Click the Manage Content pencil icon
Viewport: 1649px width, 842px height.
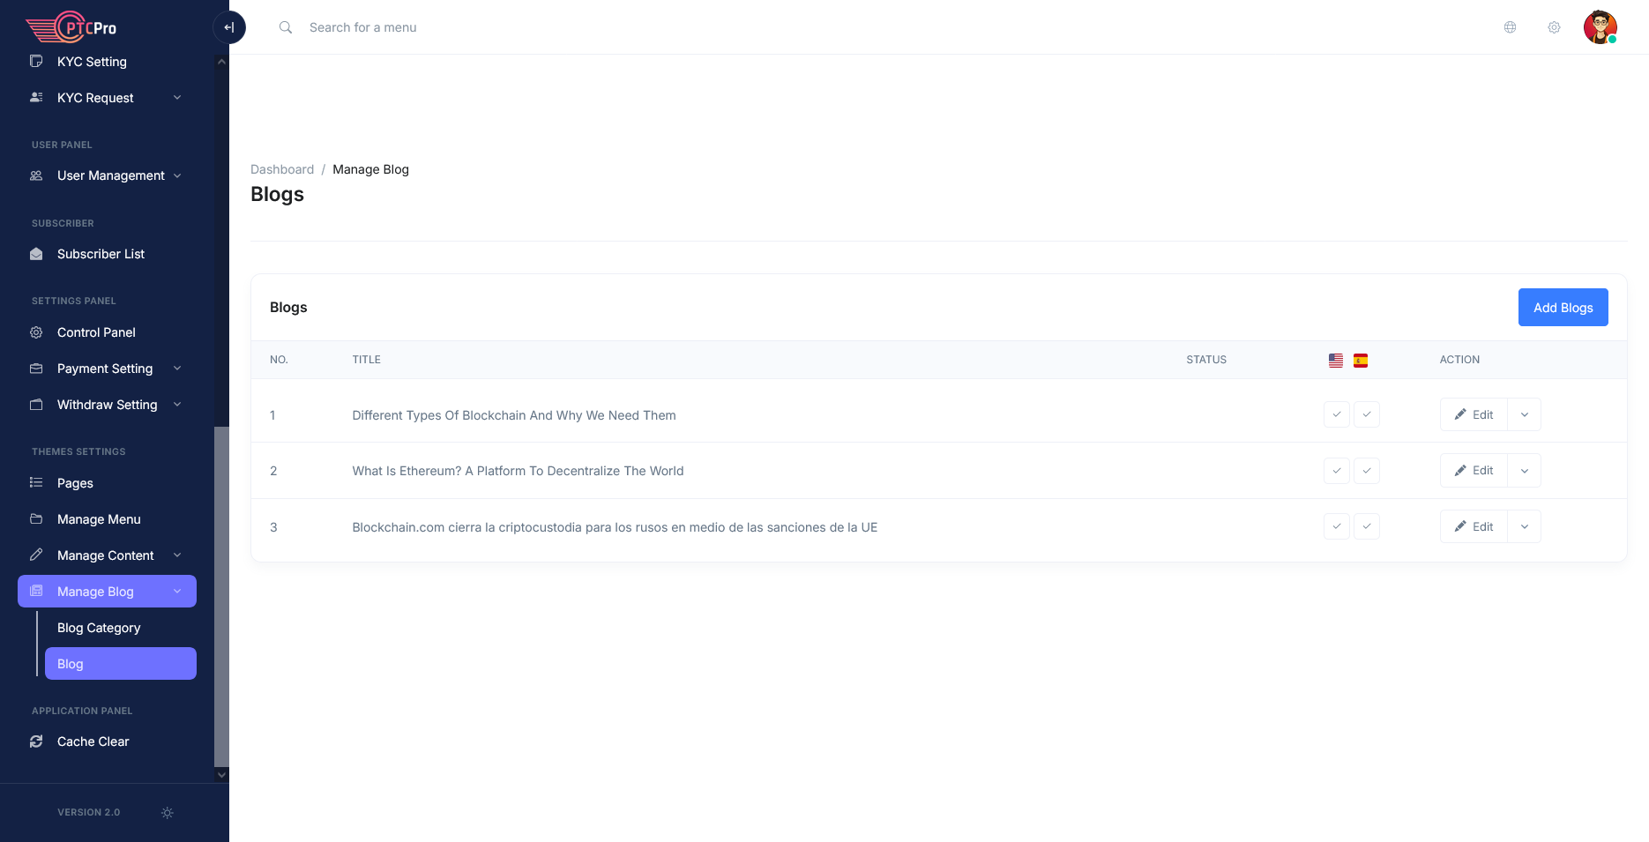click(36, 555)
